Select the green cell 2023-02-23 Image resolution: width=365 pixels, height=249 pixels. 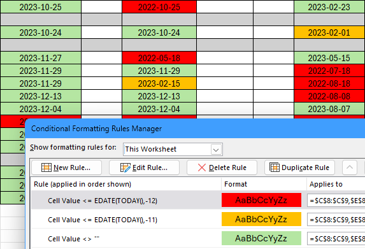(329, 7)
